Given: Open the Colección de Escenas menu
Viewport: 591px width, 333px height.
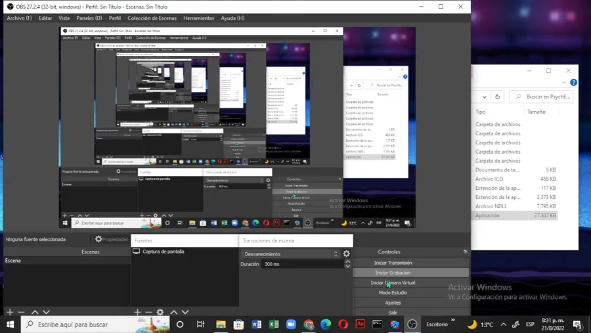Looking at the screenshot, I should (152, 18).
